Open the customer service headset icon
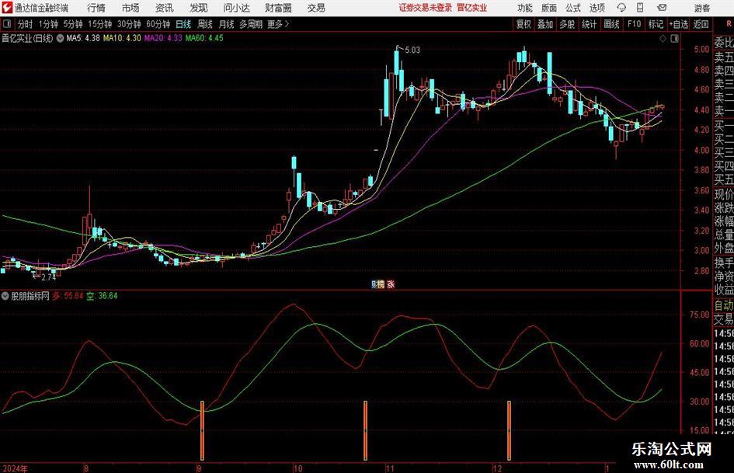 pos(621,8)
